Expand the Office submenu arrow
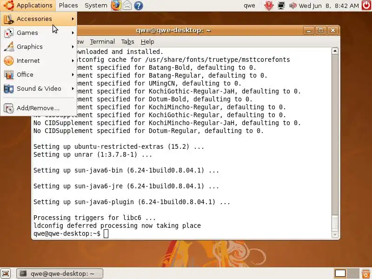 tap(73, 75)
